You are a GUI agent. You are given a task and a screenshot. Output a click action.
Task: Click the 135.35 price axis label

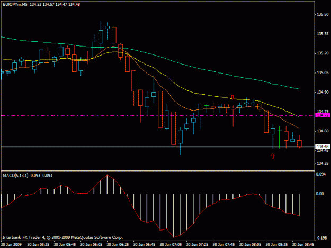(x=323, y=34)
